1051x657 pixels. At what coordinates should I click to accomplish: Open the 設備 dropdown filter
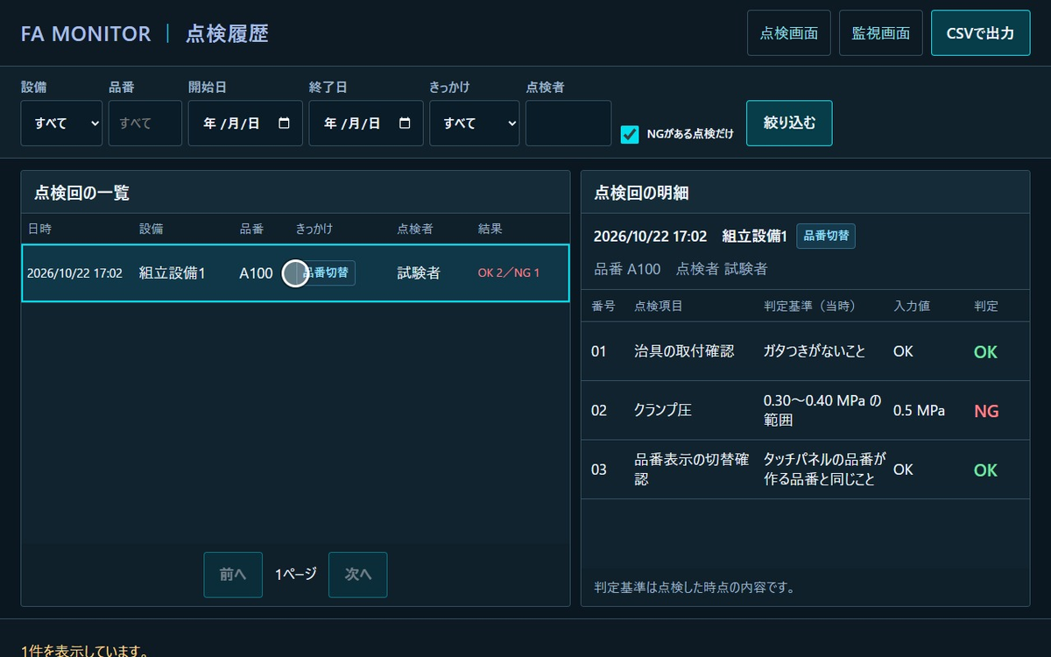(61, 124)
